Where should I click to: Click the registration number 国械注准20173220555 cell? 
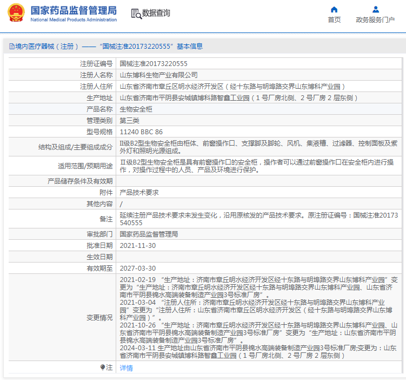[154, 64]
